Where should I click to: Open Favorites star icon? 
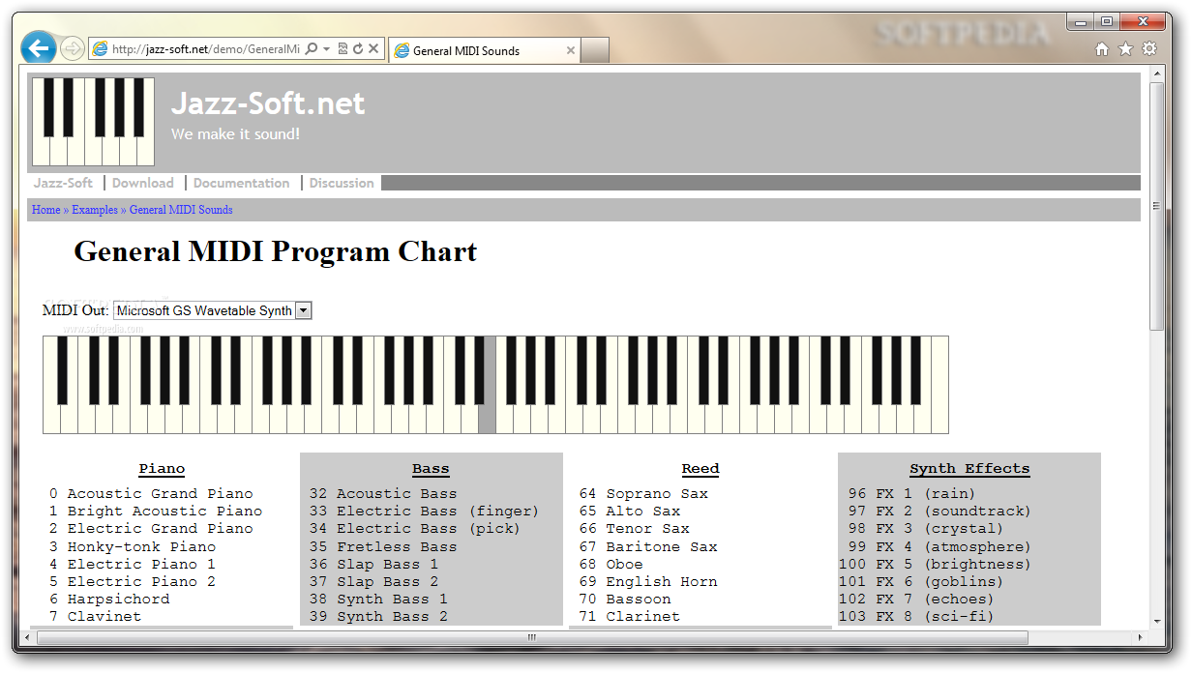(x=1125, y=49)
